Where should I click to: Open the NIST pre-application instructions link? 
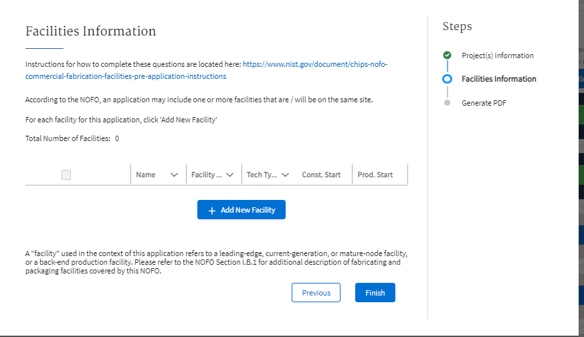click(314, 65)
